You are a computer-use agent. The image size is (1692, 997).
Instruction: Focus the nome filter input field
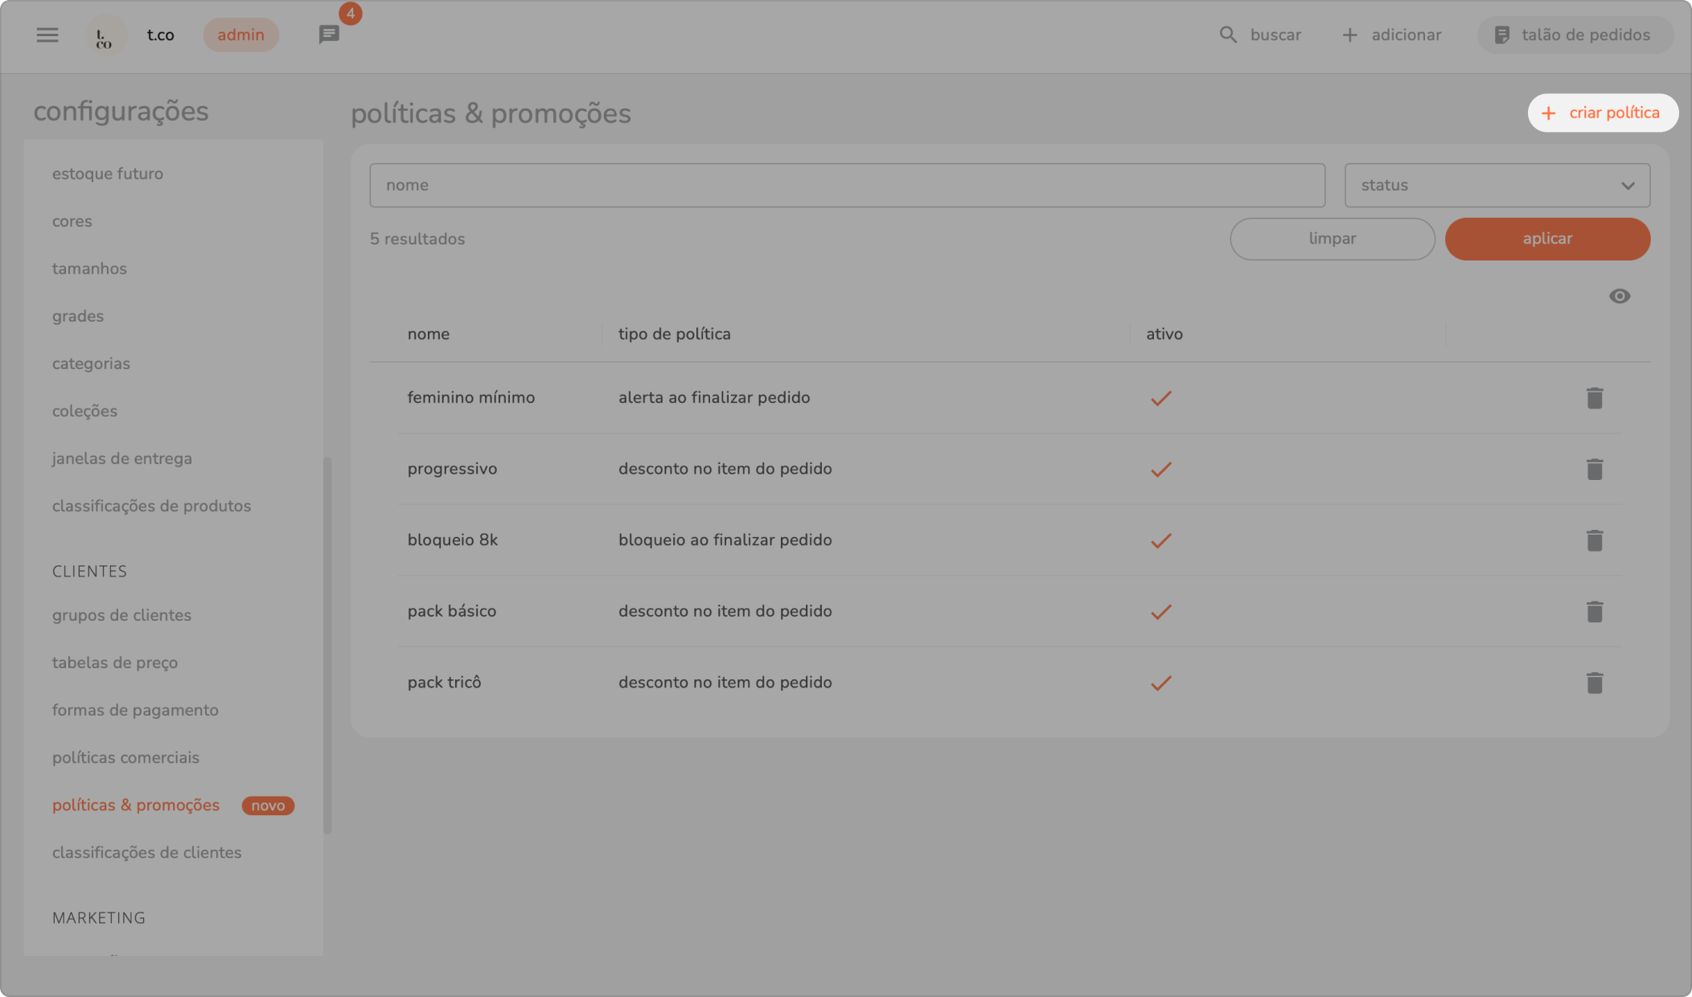(846, 185)
